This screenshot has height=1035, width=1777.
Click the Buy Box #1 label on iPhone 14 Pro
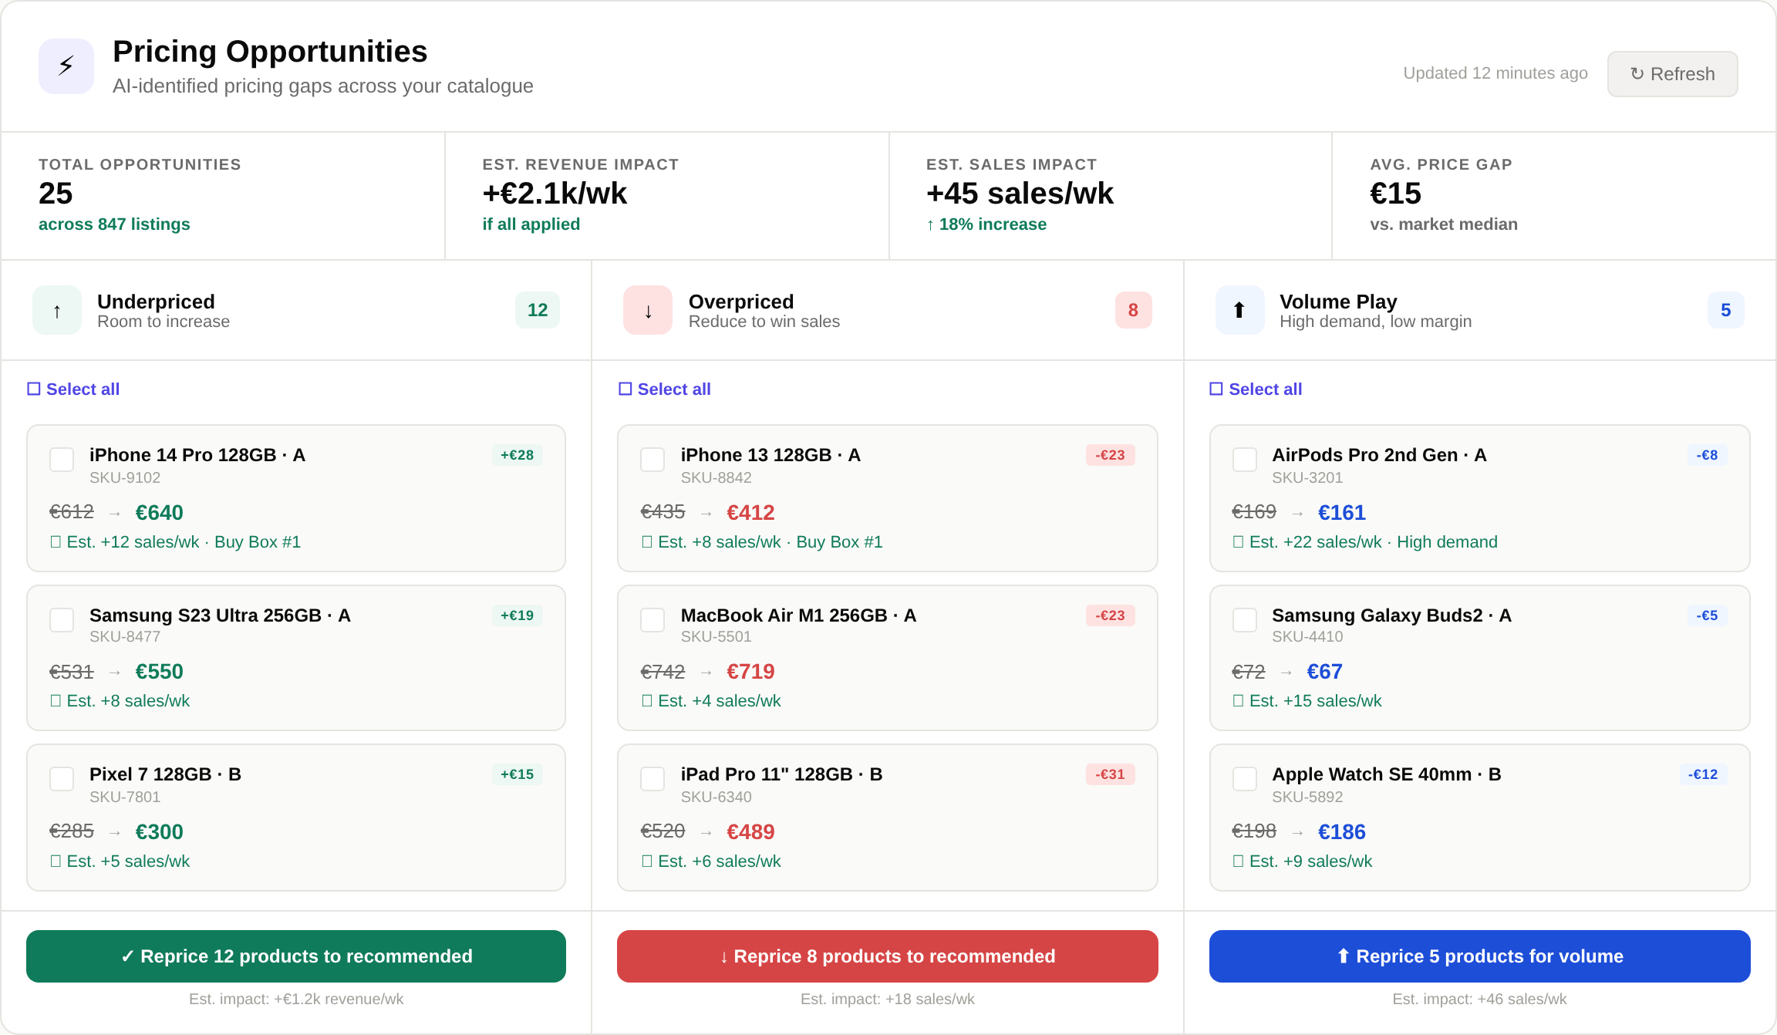[x=258, y=541]
